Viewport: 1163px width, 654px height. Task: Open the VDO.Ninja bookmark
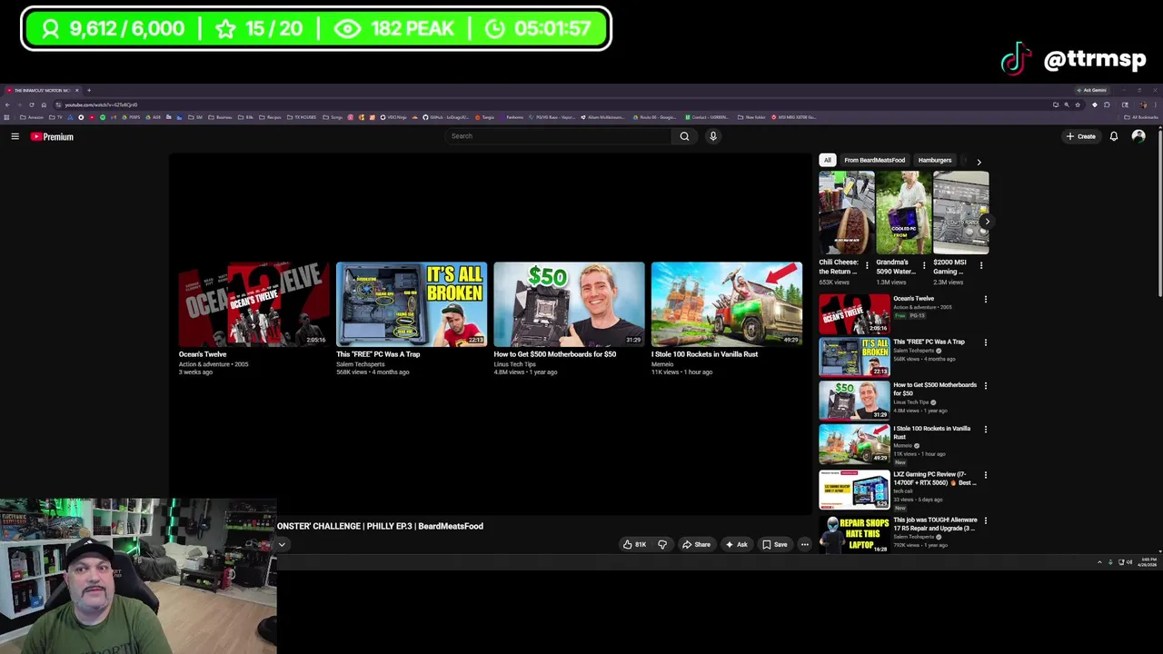pos(393,117)
